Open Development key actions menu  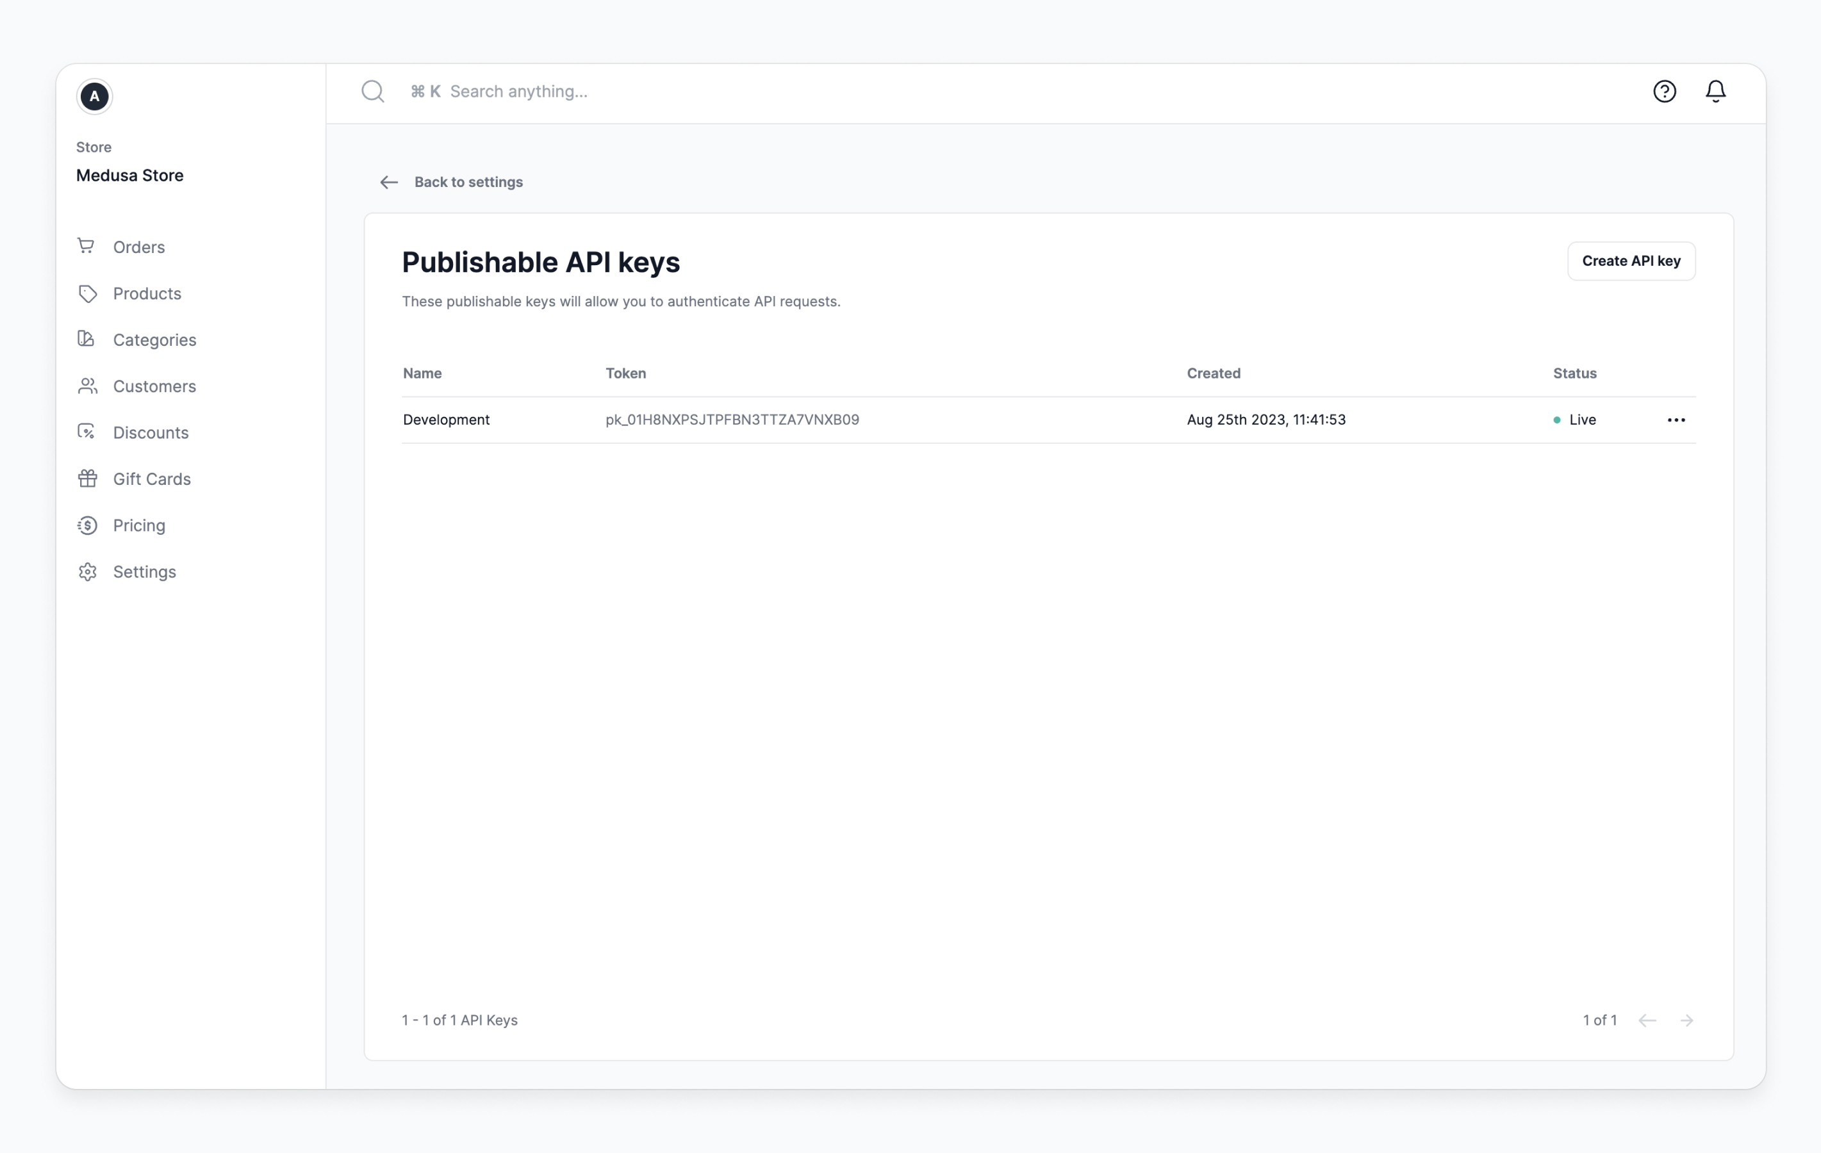coord(1676,420)
